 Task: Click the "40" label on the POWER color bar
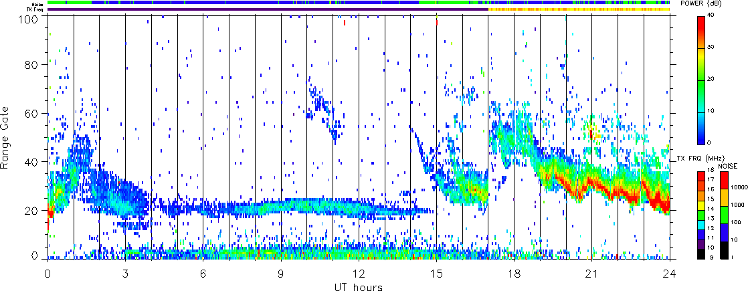711,15
